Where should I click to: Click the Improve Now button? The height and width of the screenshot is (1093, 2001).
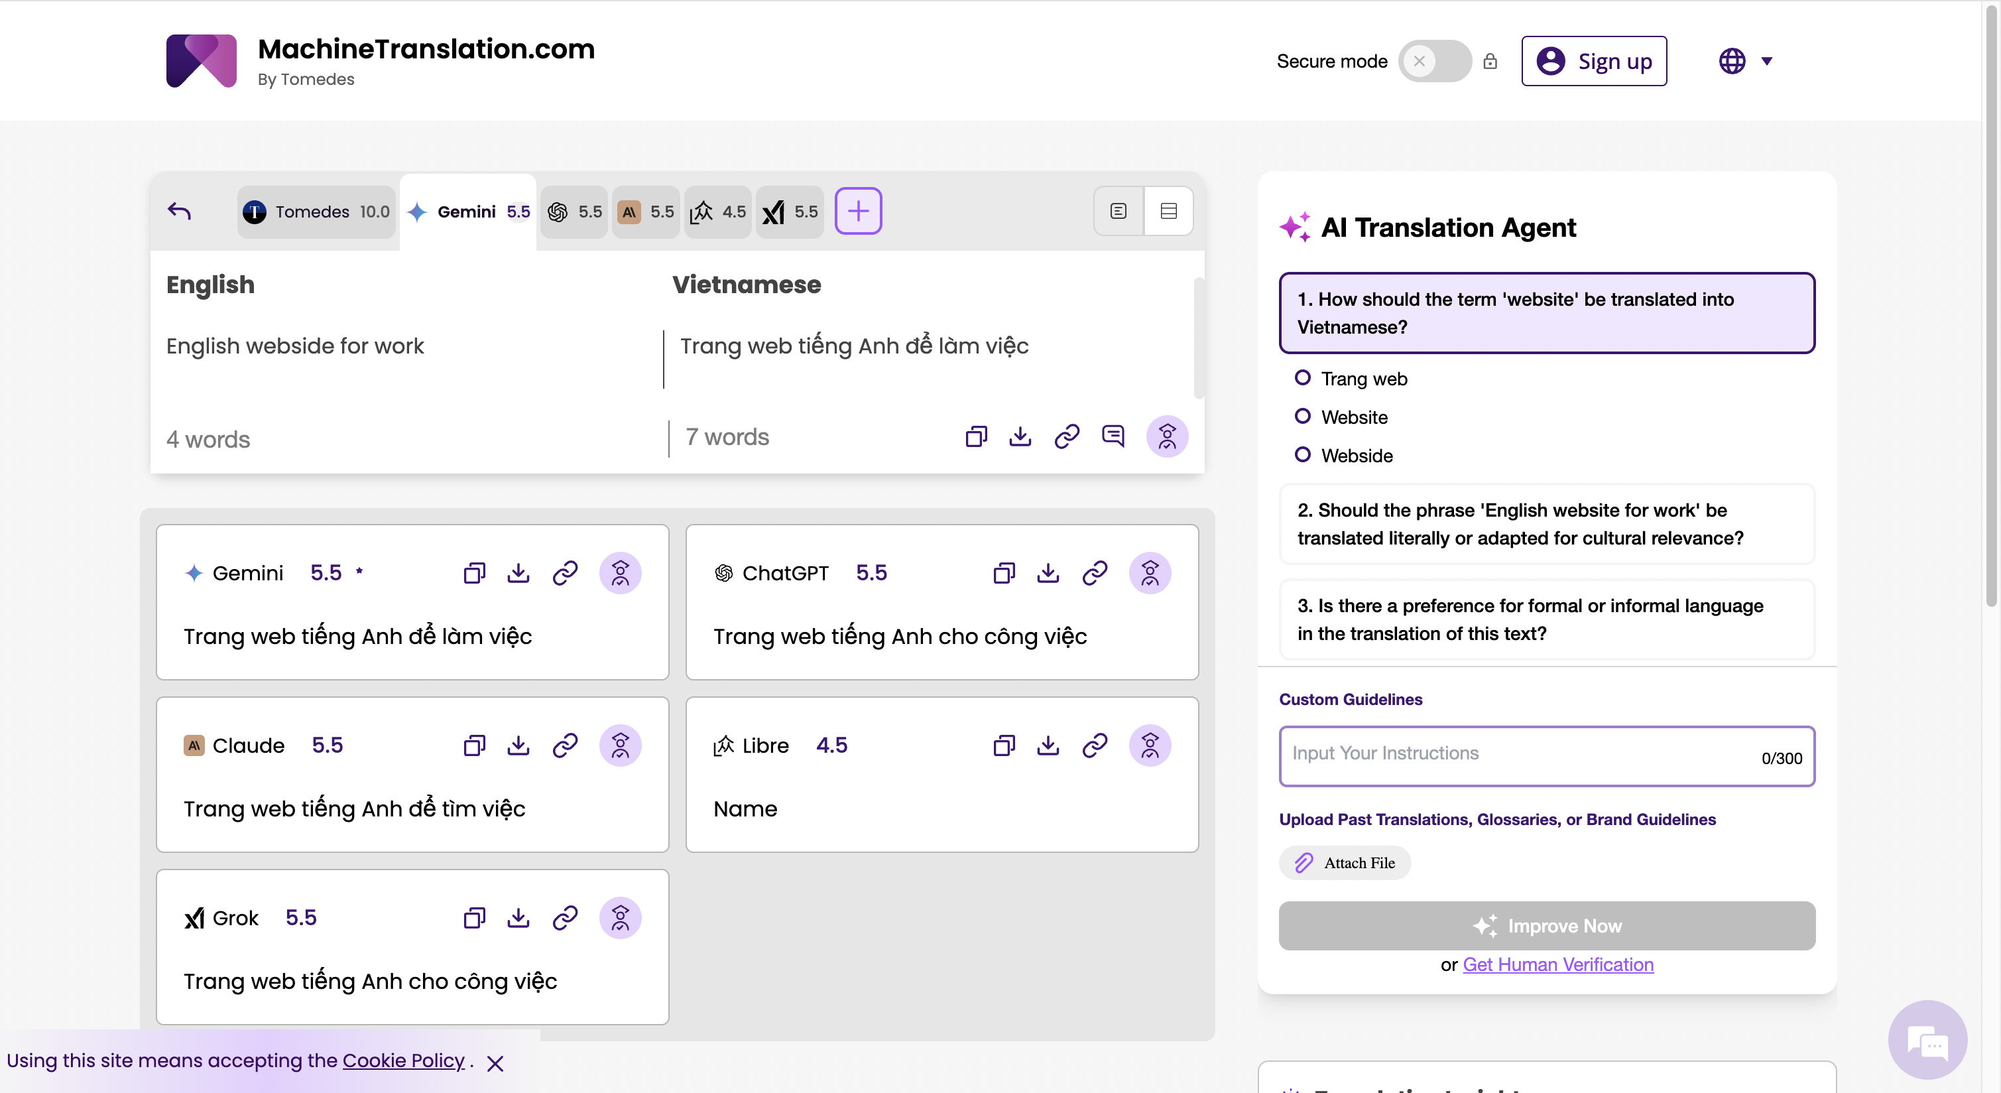tap(1547, 926)
